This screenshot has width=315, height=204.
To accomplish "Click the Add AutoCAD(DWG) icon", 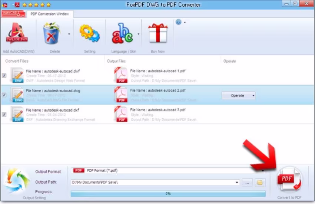I will pyautogui.click(x=17, y=33).
